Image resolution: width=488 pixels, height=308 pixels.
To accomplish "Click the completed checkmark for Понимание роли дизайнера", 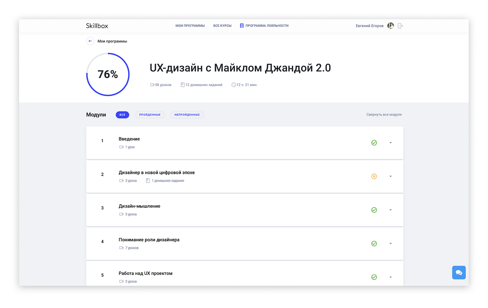I will (374, 244).
